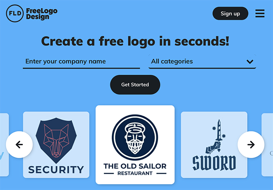Viewport: 273px width, 190px height.
Task: Click the bearded sailor captain emblem
Action: (x=135, y=137)
